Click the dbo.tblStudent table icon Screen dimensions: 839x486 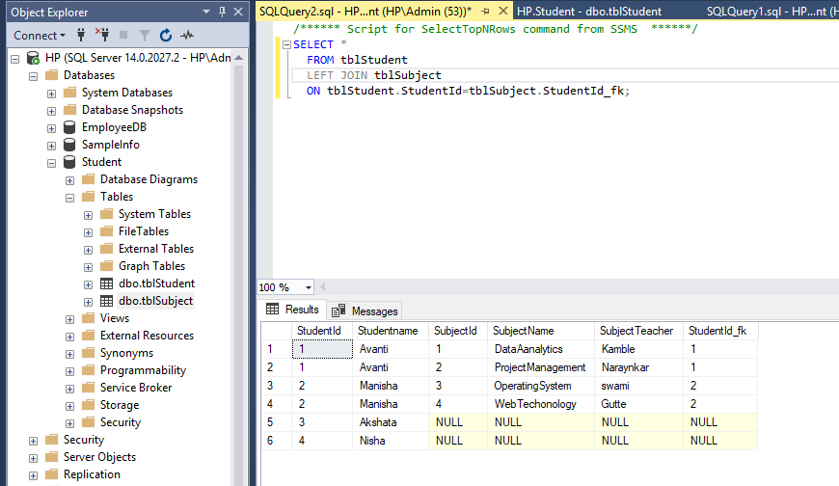(106, 283)
